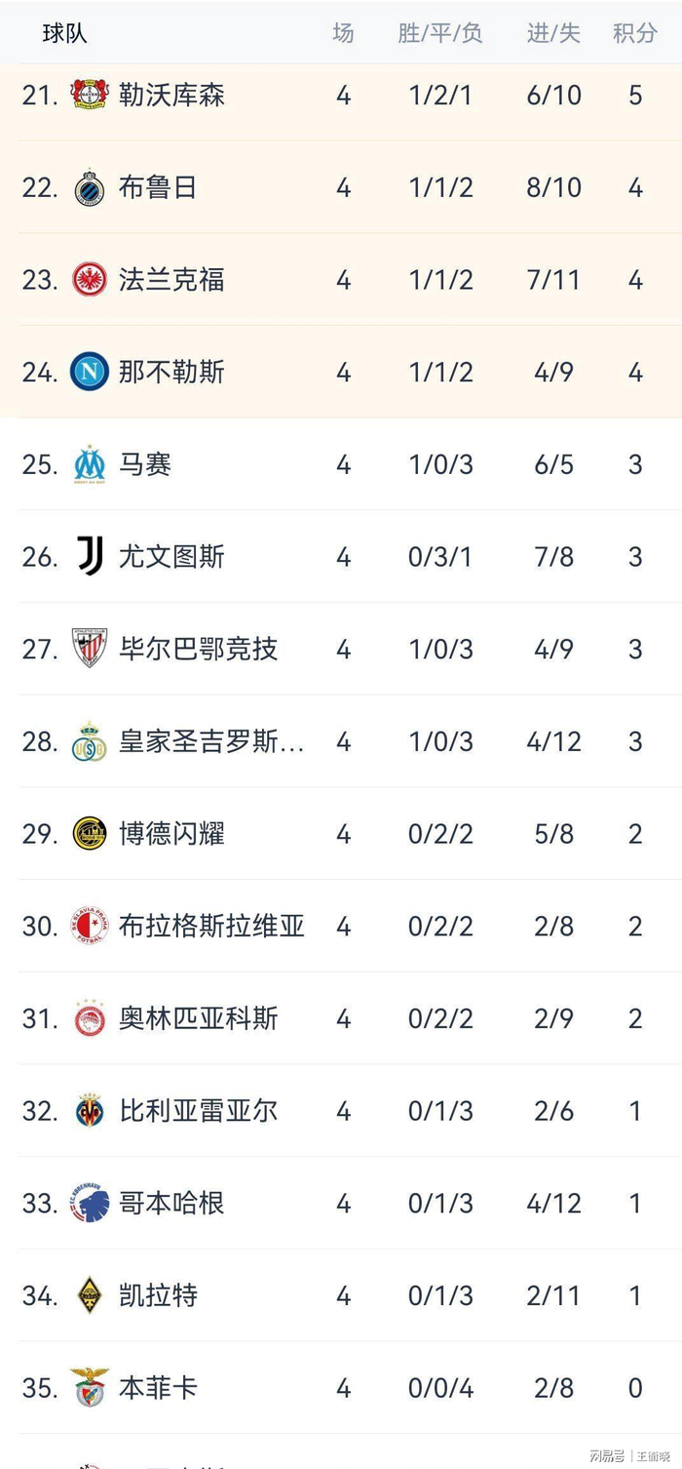Click the Club Brugge crest icon

tap(91, 187)
